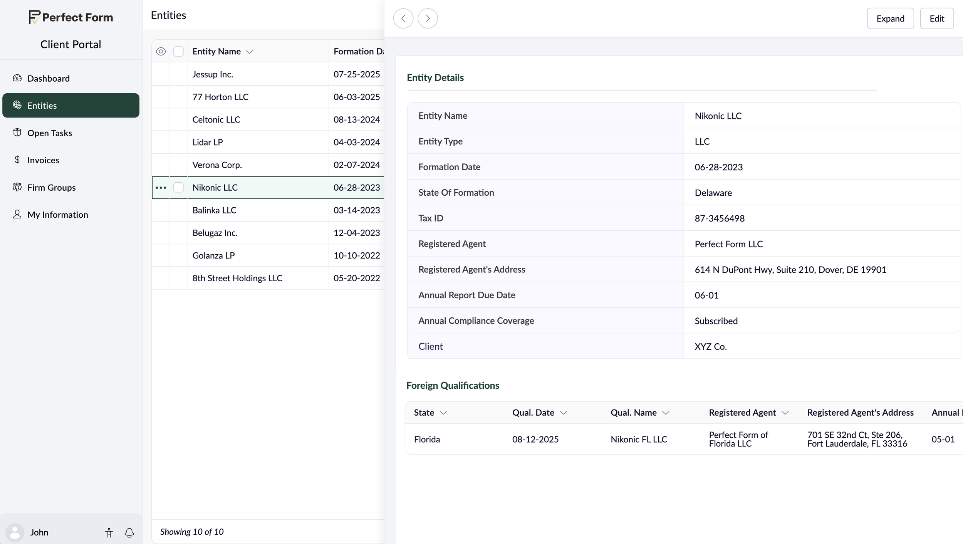
Task: Open the Open Tasks menu item
Action: pyautogui.click(x=71, y=133)
